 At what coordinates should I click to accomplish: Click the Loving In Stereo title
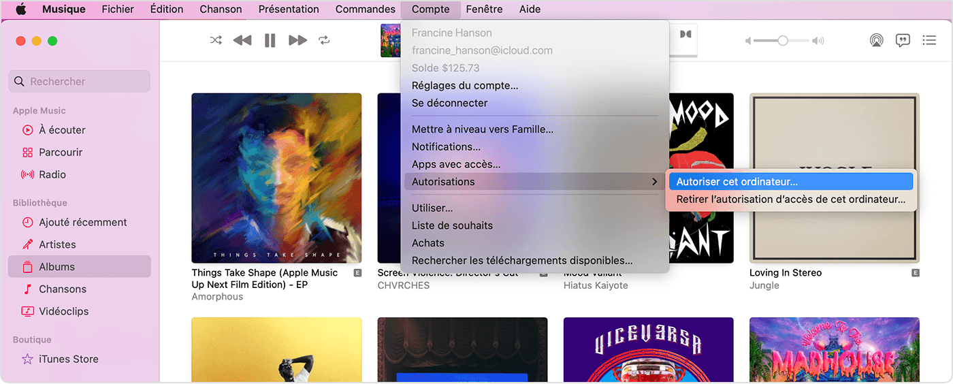(786, 273)
